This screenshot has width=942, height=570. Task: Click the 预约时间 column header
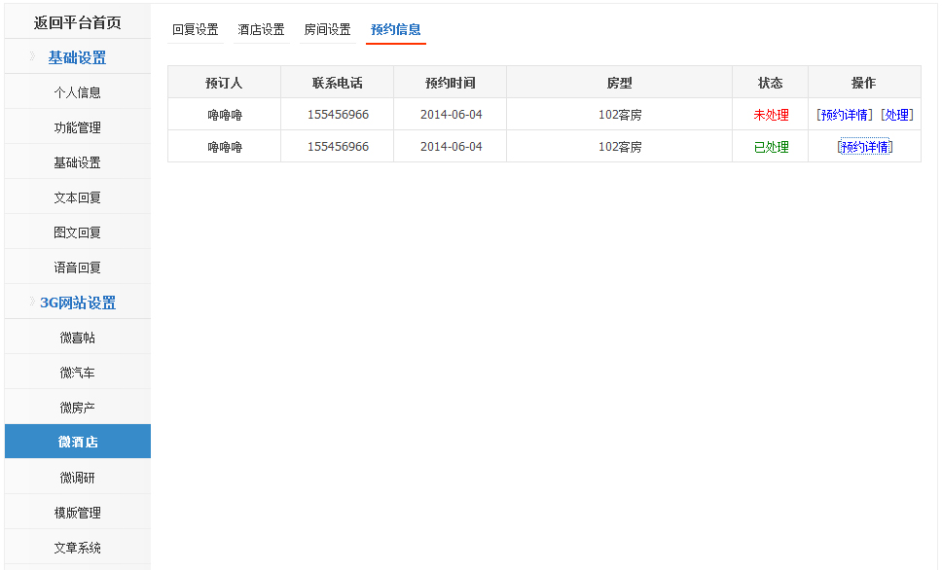click(x=451, y=83)
